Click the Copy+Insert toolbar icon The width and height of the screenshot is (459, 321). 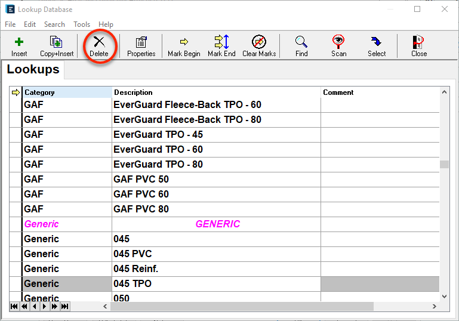[x=56, y=42]
